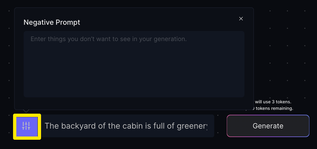Image resolution: width=317 pixels, height=149 pixels.
Task: Click the "tokens remaining" text
Action: [275, 108]
